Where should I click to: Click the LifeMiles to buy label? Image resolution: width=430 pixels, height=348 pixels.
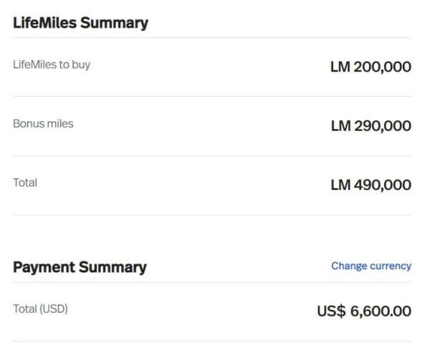pos(52,64)
